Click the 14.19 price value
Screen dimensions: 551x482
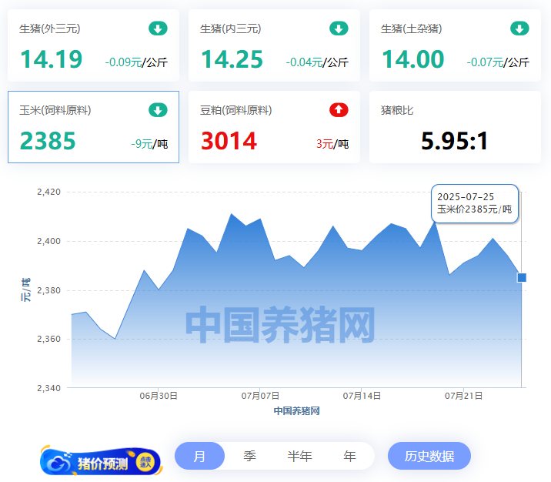tap(52, 59)
